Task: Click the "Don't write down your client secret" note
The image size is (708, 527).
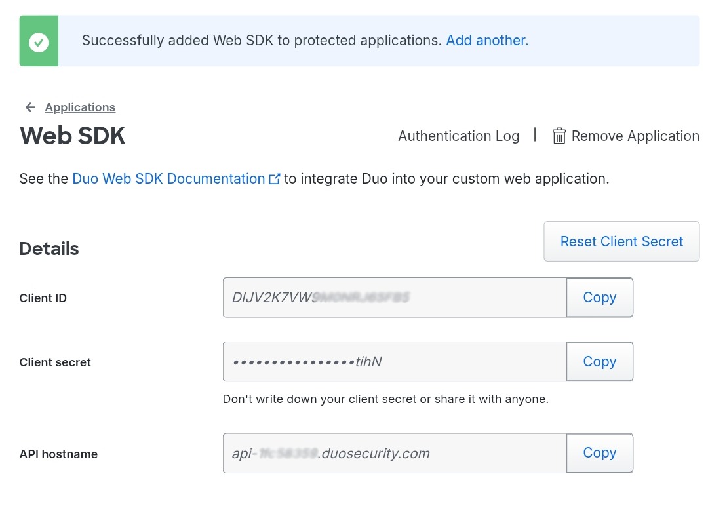Action: pyautogui.click(x=385, y=399)
